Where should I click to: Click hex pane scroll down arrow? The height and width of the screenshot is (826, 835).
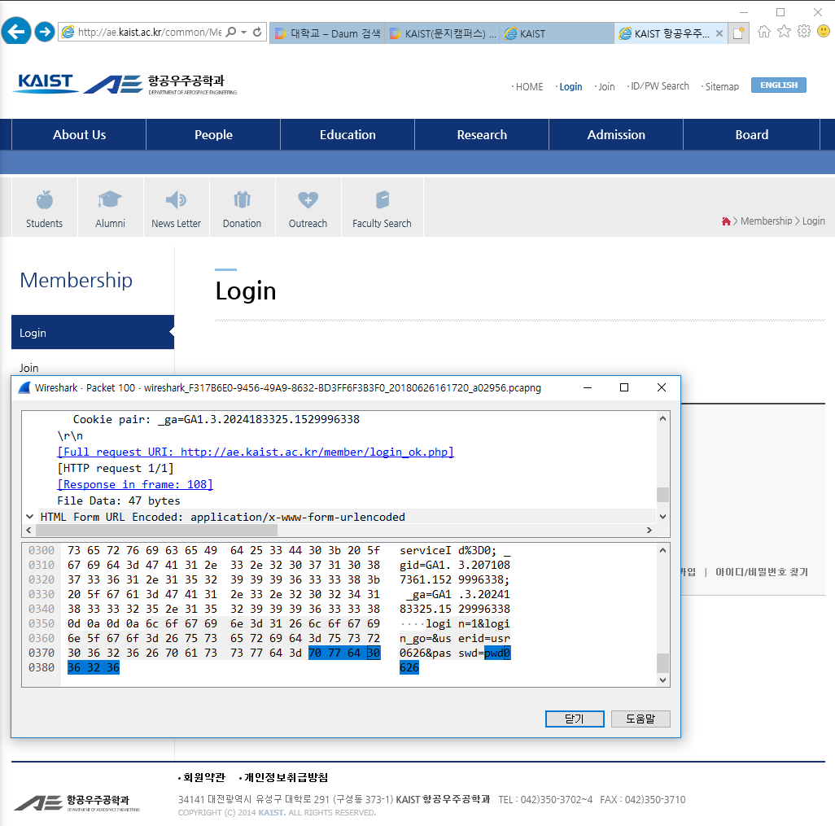(662, 680)
